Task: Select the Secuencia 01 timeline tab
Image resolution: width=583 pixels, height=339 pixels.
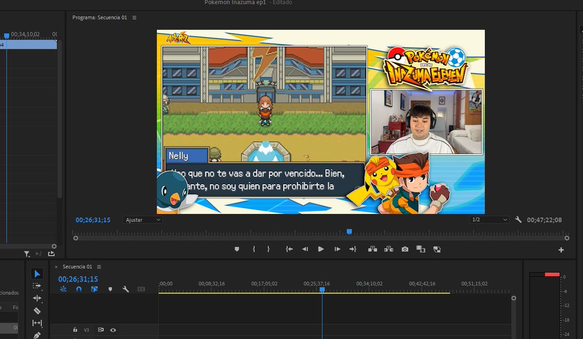Action: pyautogui.click(x=77, y=267)
